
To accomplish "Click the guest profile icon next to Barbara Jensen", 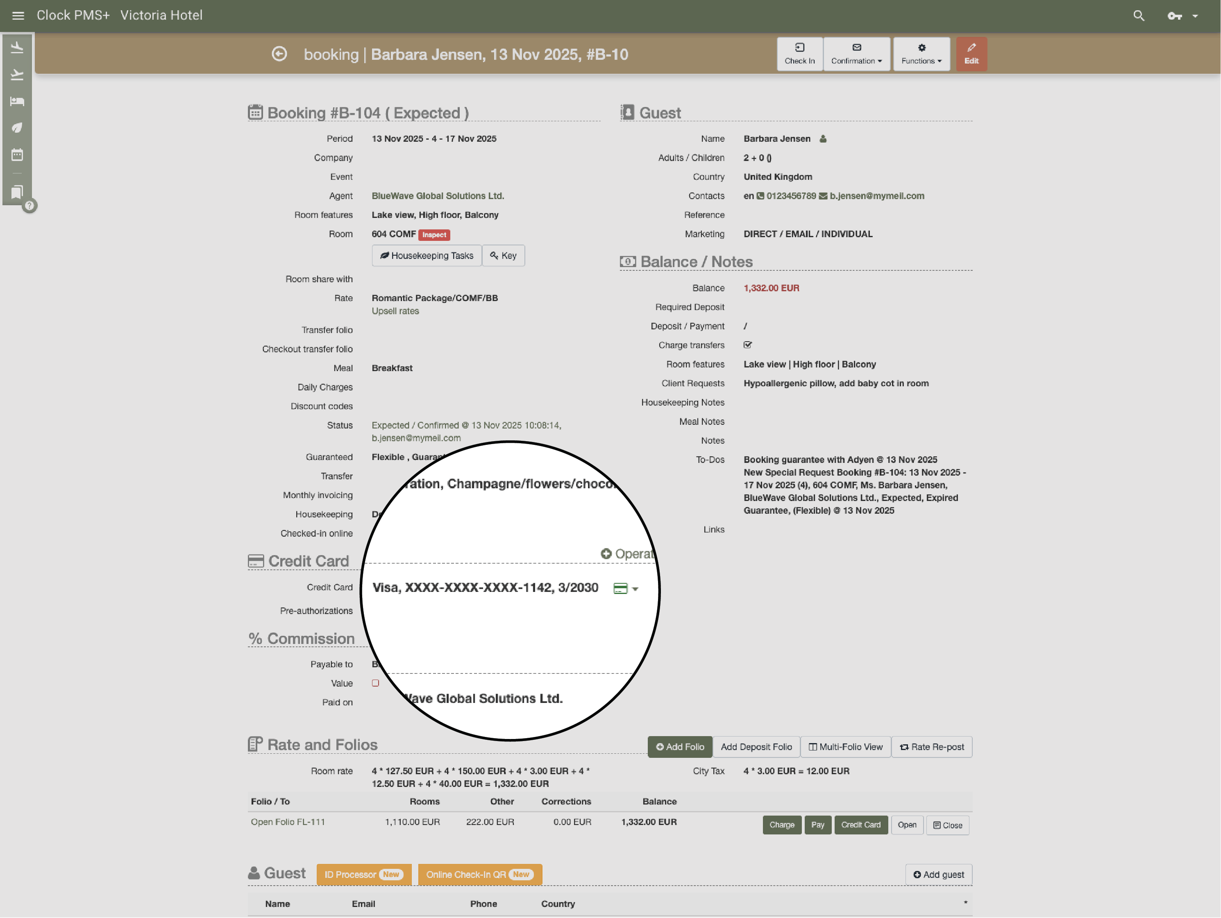I will pos(822,139).
